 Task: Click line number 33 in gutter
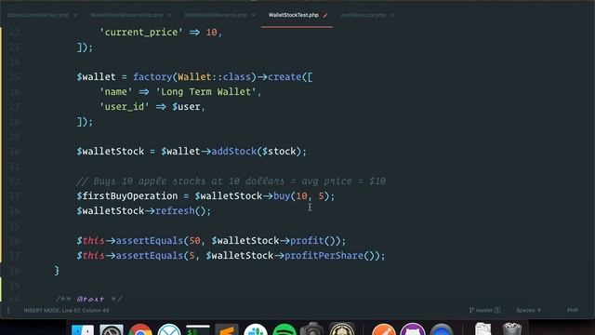pos(15,196)
